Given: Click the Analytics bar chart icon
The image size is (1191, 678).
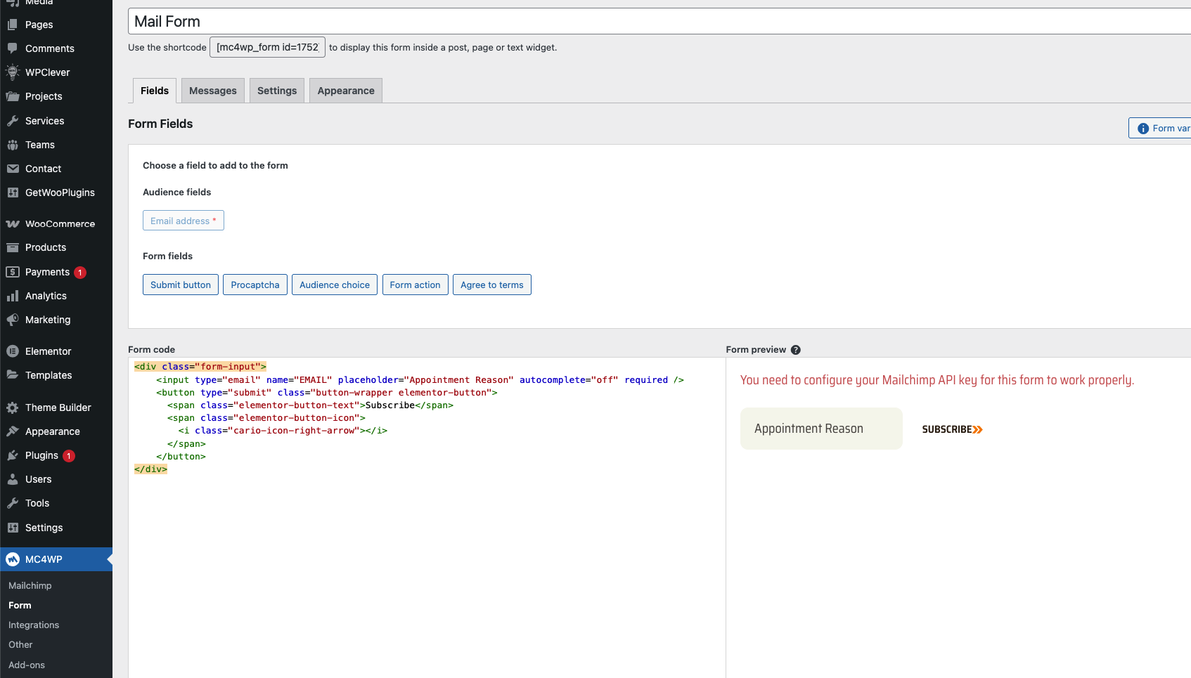Looking at the screenshot, I should pyautogui.click(x=13, y=296).
